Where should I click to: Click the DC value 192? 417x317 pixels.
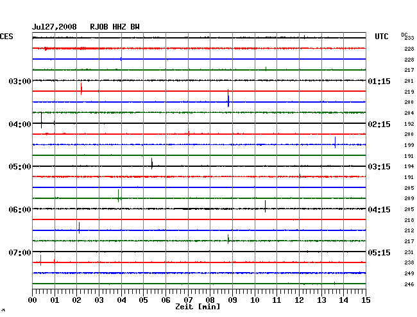pos(409,124)
